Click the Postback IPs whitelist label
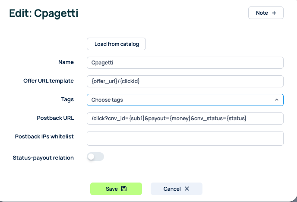Screen dimensions: 297x202 pos(44,137)
